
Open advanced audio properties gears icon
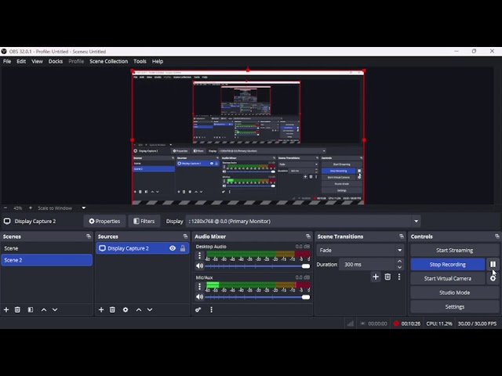(x=198, y=309)
